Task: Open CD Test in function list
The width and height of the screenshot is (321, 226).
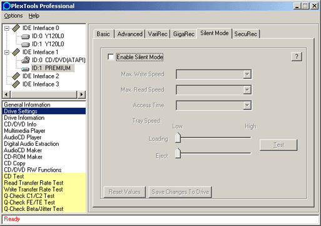Action: point(44,176)
